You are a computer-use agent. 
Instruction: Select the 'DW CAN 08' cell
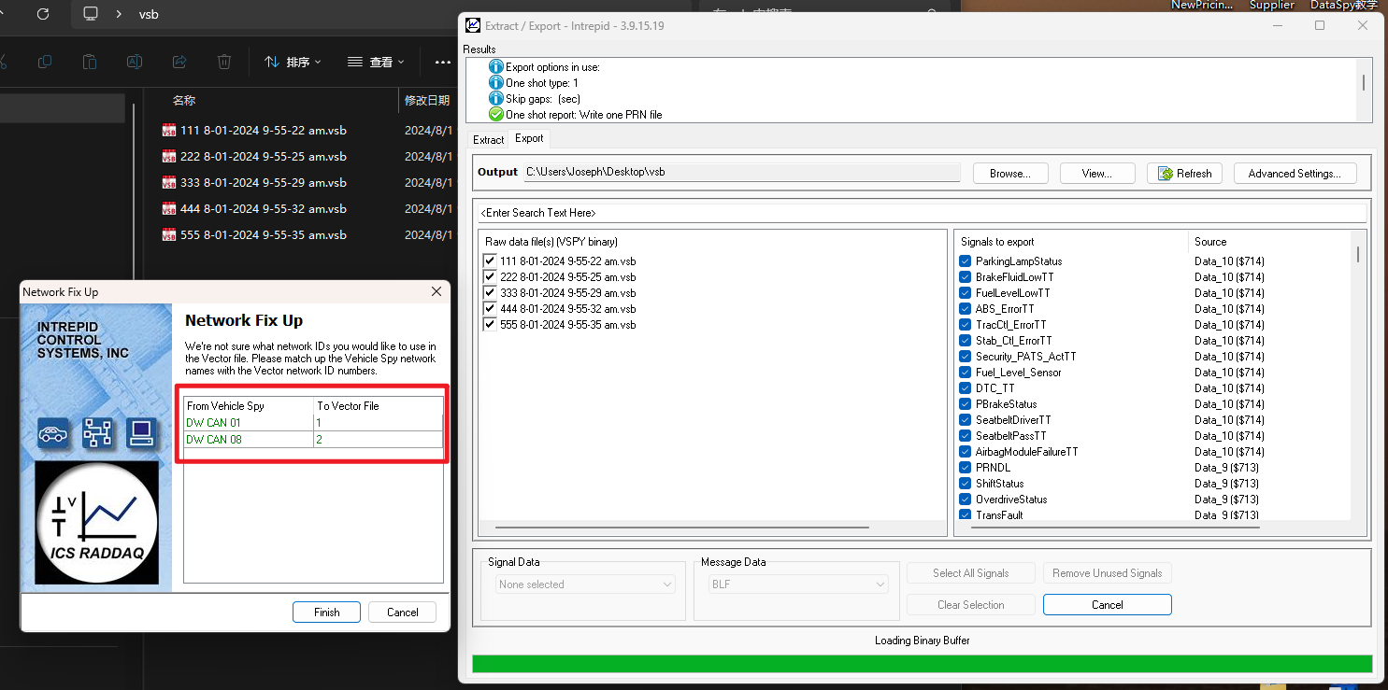point(249,440)
